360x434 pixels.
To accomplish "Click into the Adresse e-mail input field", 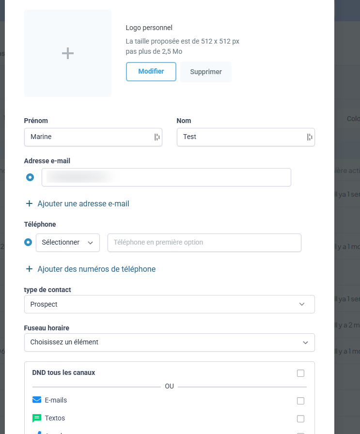I will 166,177.
